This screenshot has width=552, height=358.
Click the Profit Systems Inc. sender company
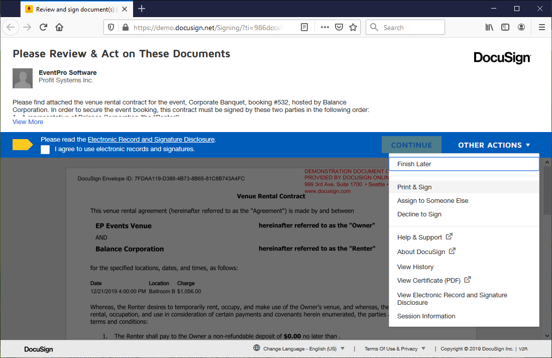pos(66,80)
